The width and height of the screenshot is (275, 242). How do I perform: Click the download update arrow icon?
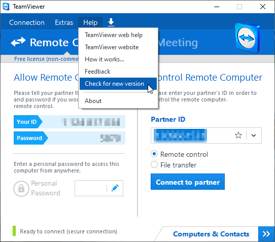point(111,22)
